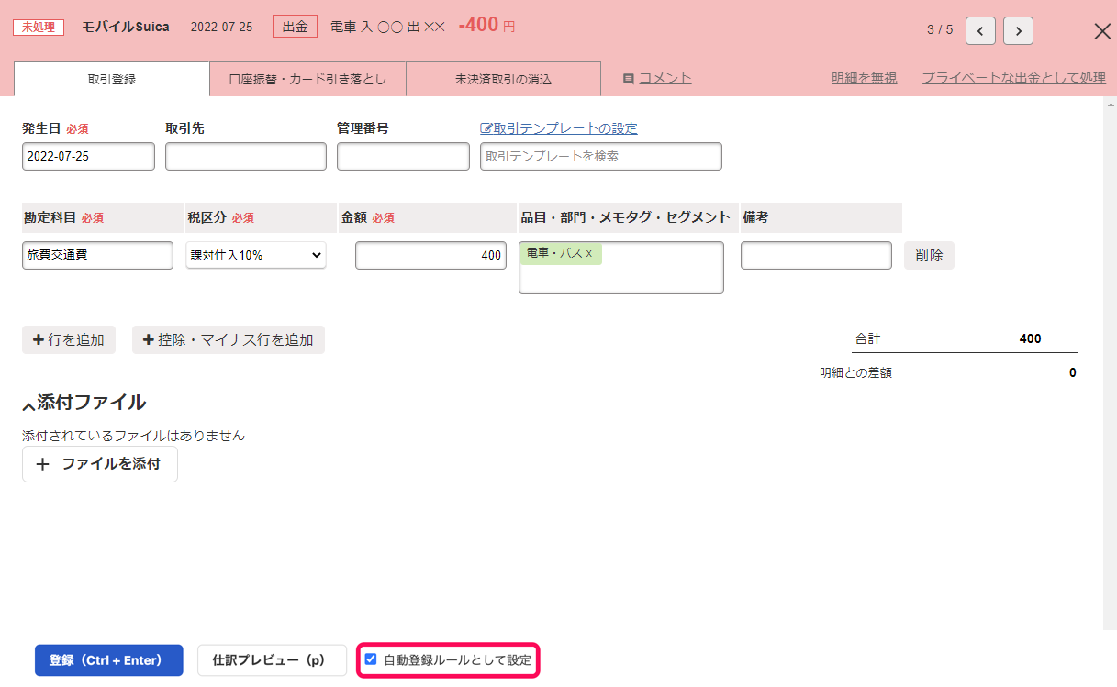The width and height of the screenshot is (1117, 687).
Task: Click the header date 2022-07-25
Action: [x=221, y=27]
